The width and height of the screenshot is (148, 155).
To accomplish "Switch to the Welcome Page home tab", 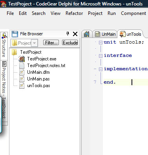I will [87, 34].
